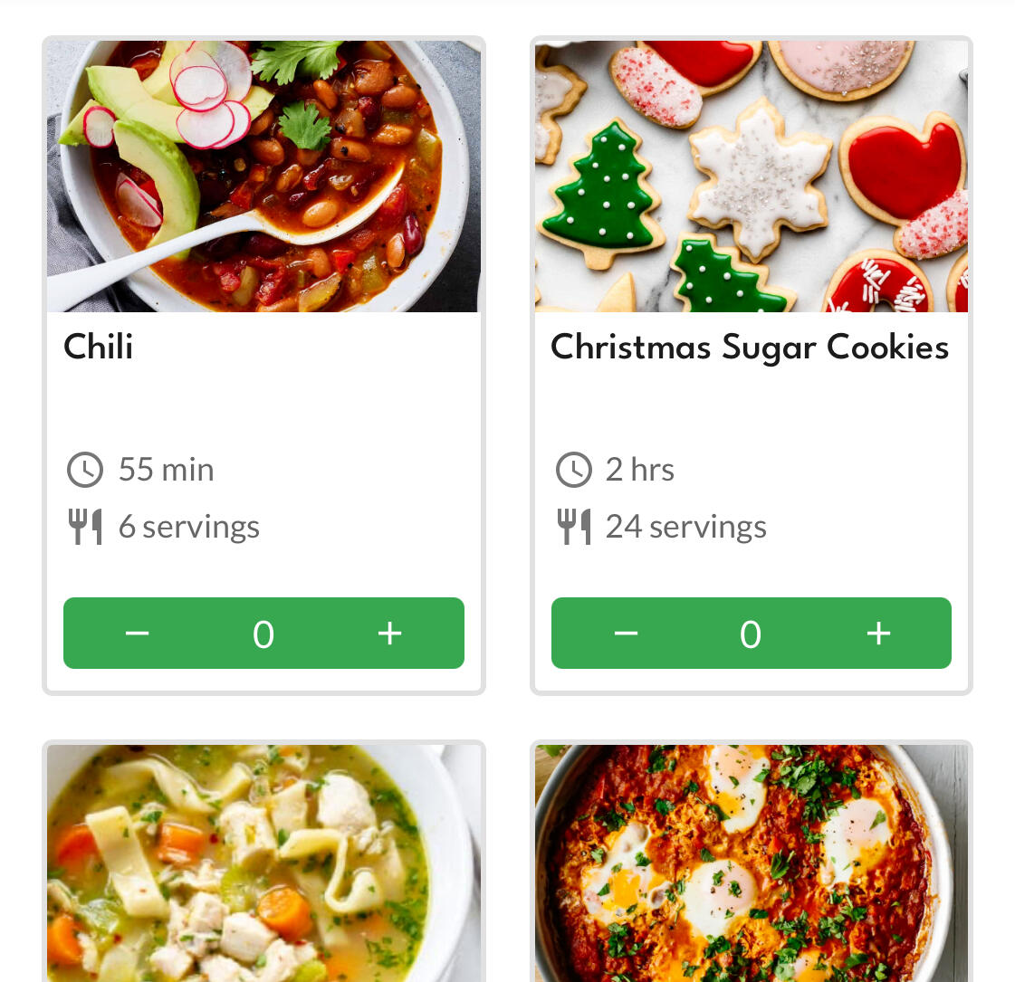This screenshot has height=982, width=1015.
Task: Select the 55 min cooking time text
Action: click(x=167, y=470)
